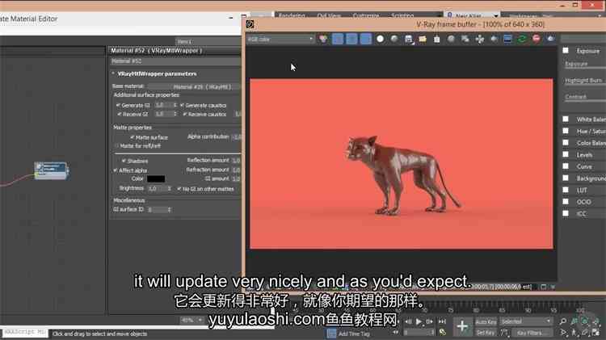606x340 pixels.
Task: Play the animation in 3ds Max
Action: (x=419, y=321)
